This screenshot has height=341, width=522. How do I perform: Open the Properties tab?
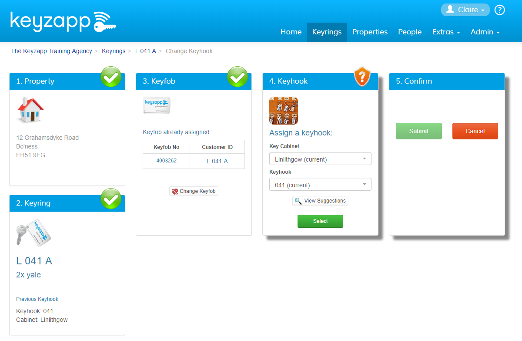click(370, 32)
